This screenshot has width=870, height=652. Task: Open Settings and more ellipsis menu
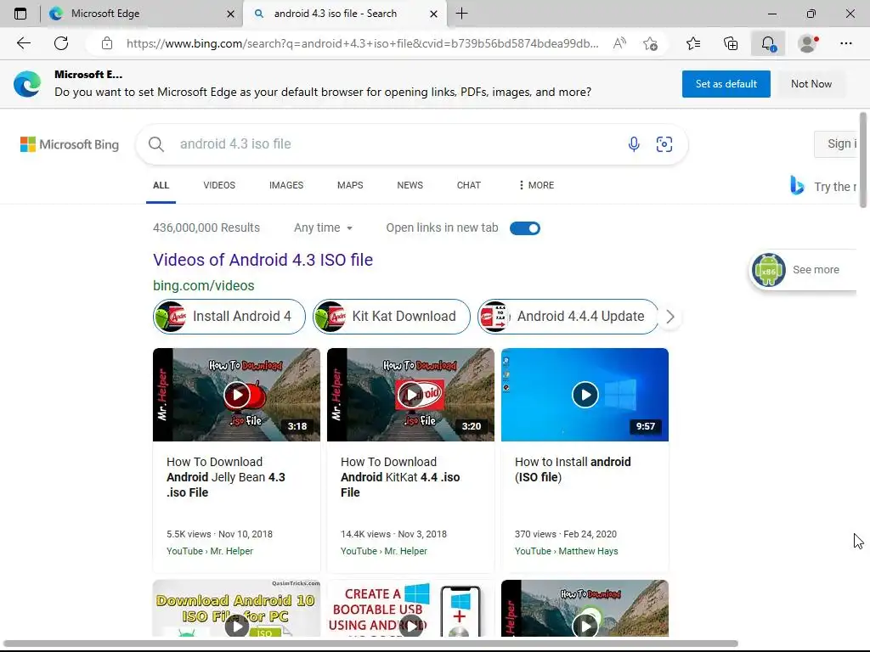846,43
